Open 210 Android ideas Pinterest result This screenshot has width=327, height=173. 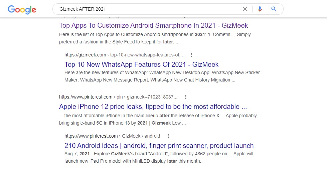159,146
